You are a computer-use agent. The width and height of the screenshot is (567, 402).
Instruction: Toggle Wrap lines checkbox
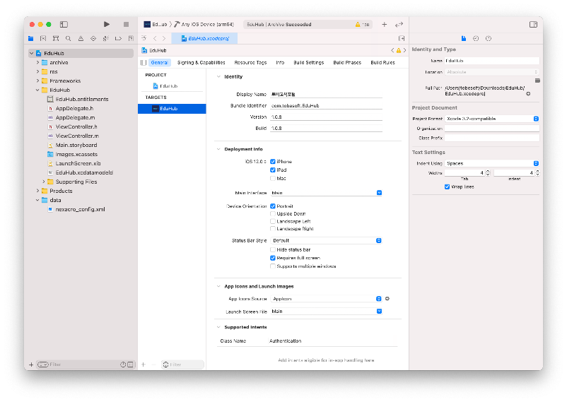447,187
